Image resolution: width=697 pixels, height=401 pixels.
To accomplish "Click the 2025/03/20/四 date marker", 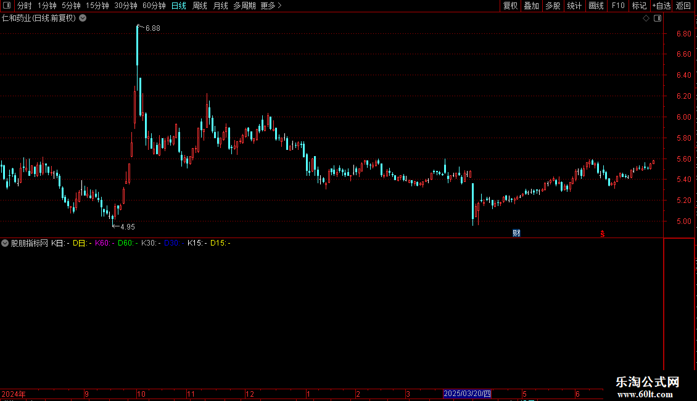I will 467,394.
